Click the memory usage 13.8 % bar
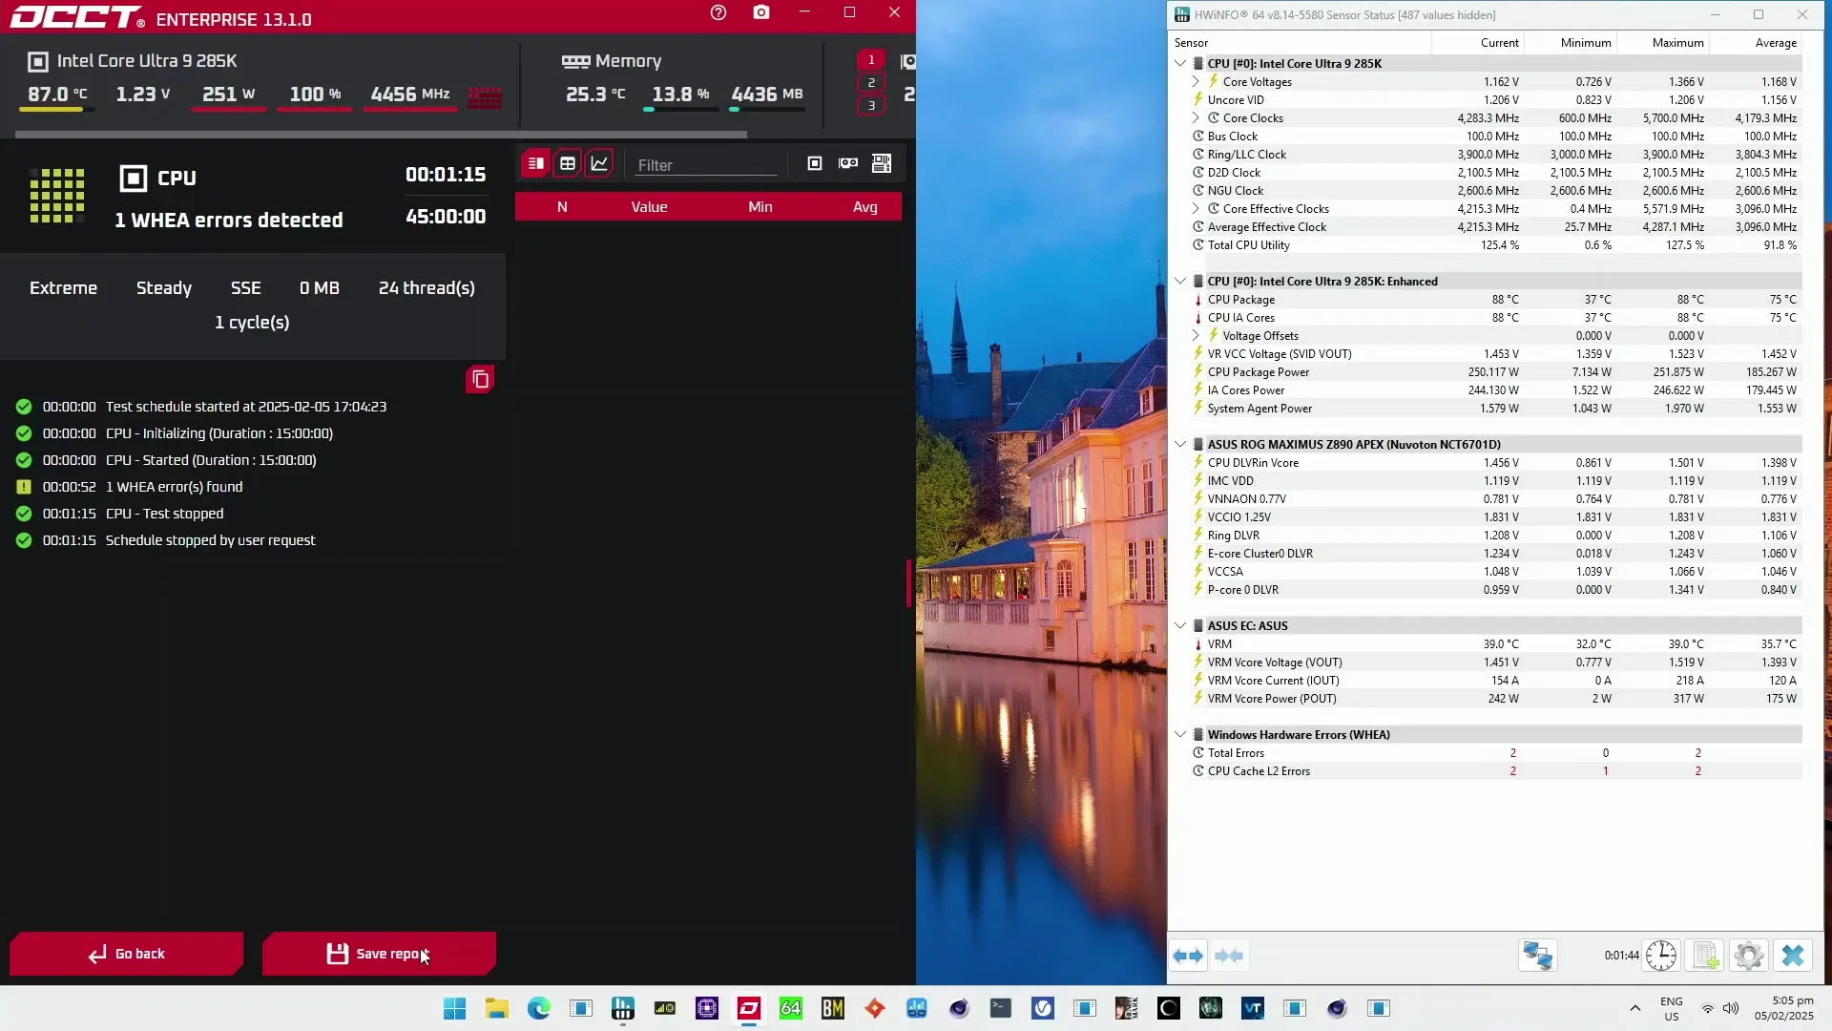The image size is (1832, 1031). click(x=680, y=110)
